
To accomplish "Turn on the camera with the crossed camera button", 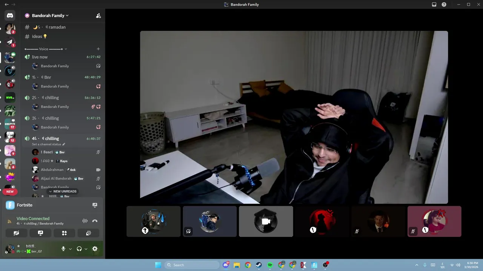I will (16, 233).
